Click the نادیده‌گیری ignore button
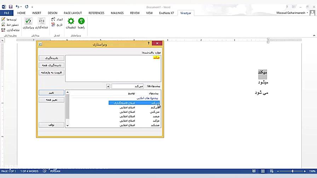This screenshot has height=178, width=317. tap(52, 58)
